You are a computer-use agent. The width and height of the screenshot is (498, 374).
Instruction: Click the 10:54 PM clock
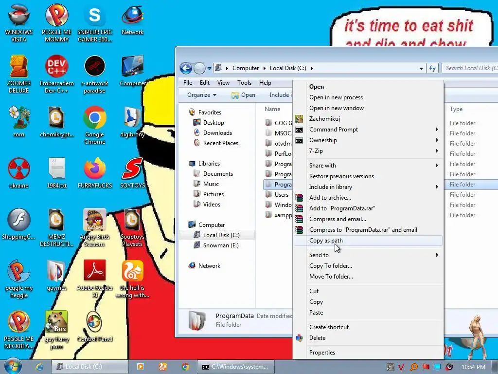pos(473,367)
